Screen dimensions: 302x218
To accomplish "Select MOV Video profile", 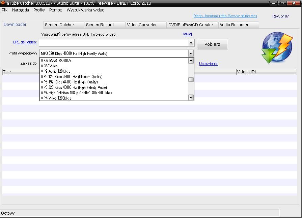I will 114,66.
